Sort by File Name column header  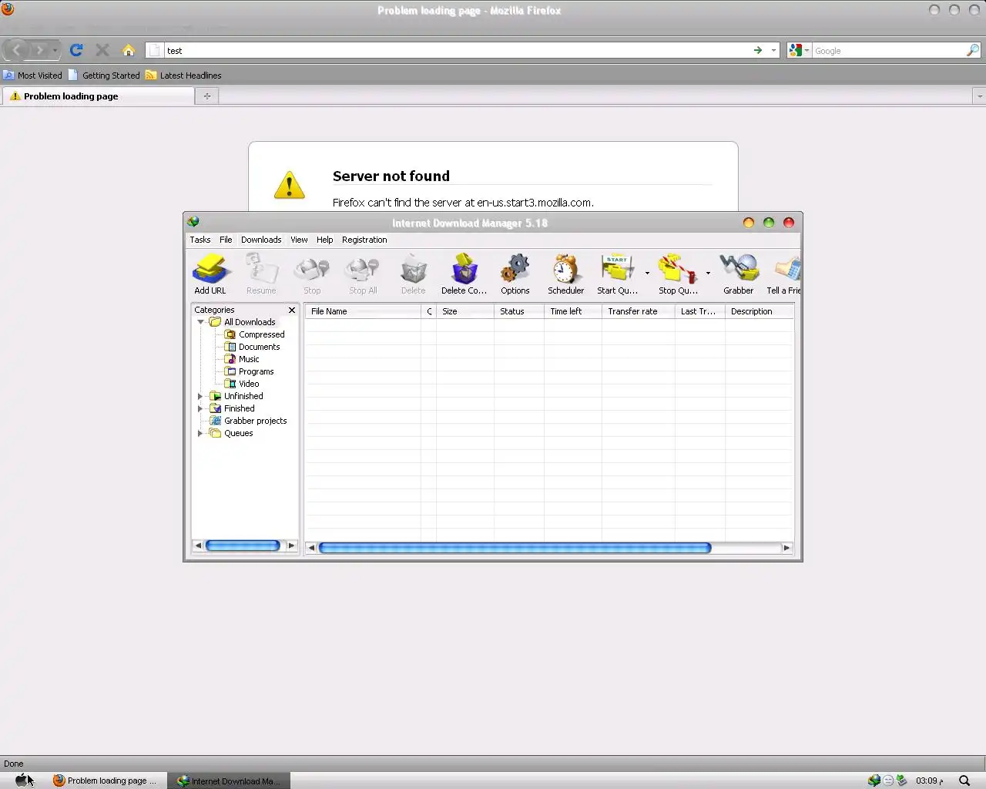coord(363,311)
